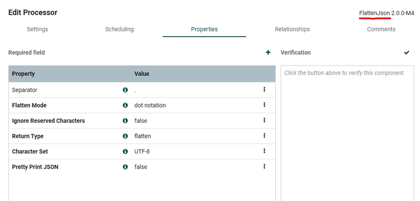Click info icon next to Character Set

(125, 151)
